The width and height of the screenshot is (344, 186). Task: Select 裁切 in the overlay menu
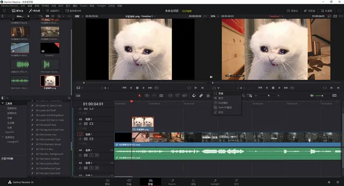coord(227,98)
